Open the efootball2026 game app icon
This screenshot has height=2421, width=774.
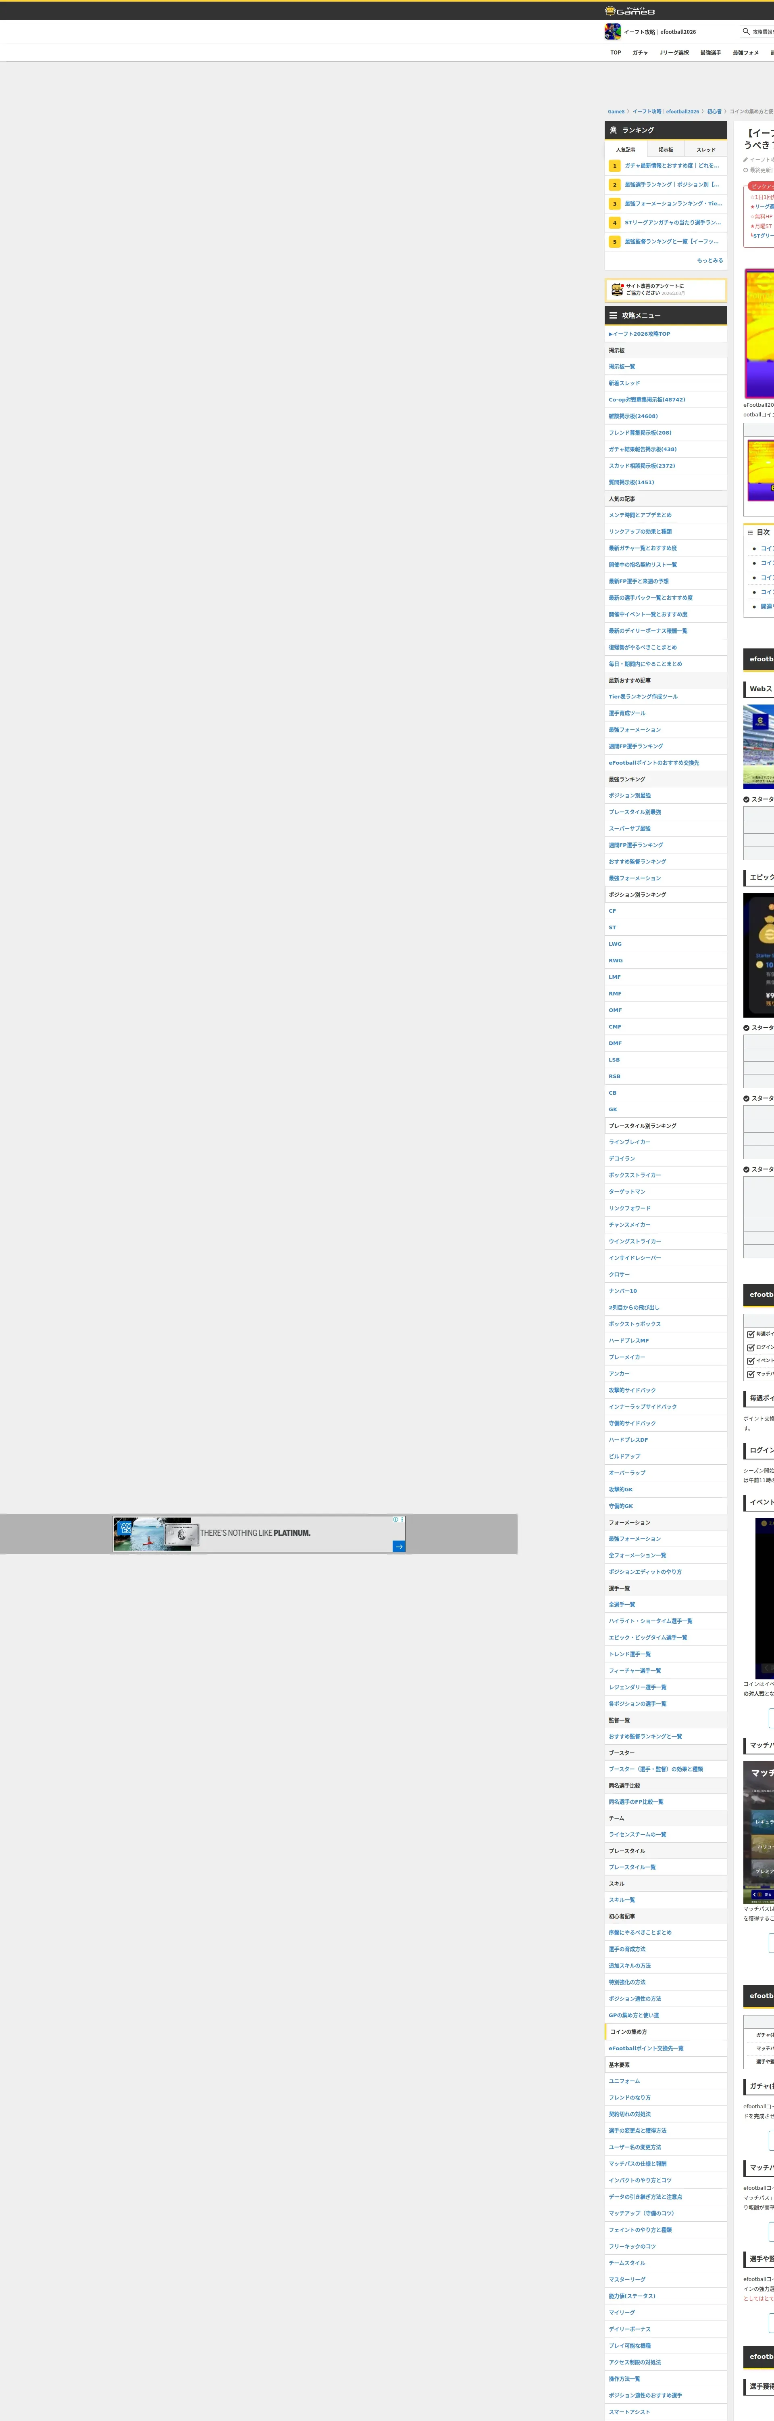pyautogui.click(x=612, y=32)
